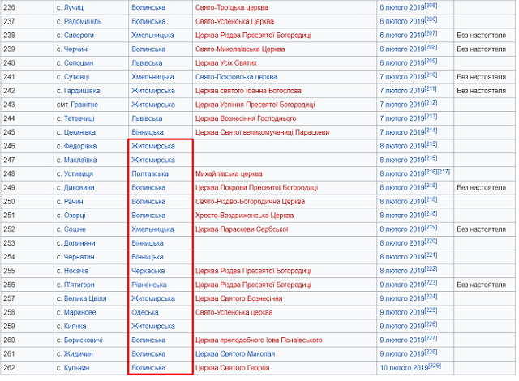Select the Гранітне settlement link
This screenshot has height=381, width=519.
[x=84, y=105]
